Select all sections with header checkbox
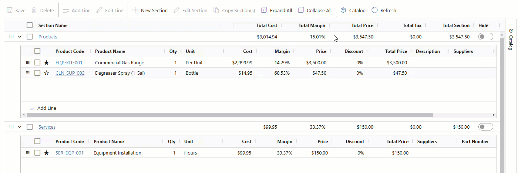Screen dimensions: 518x173 coord(30,26)
